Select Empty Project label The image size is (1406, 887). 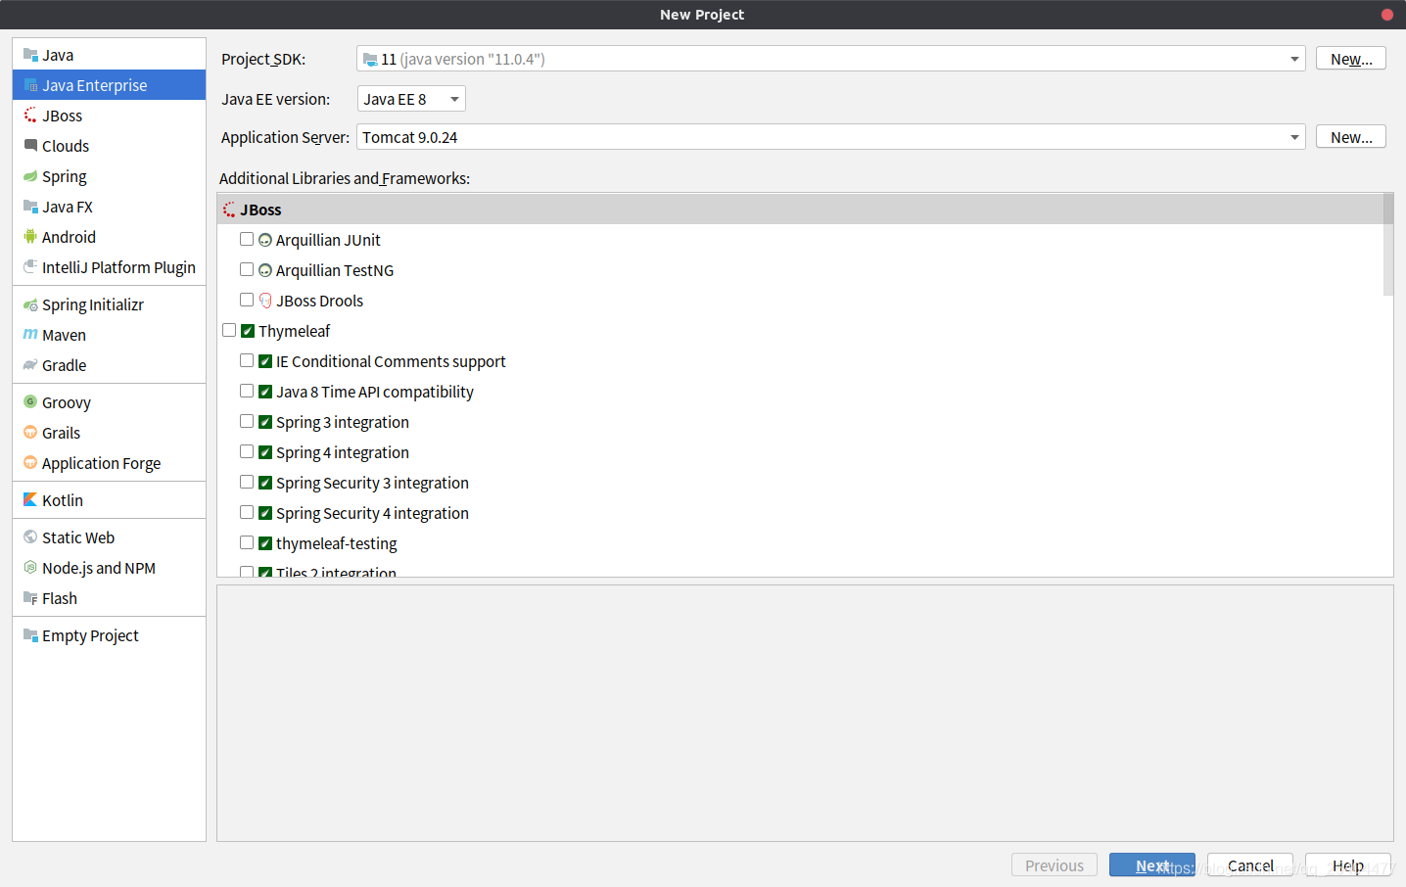tap(90, 635)
